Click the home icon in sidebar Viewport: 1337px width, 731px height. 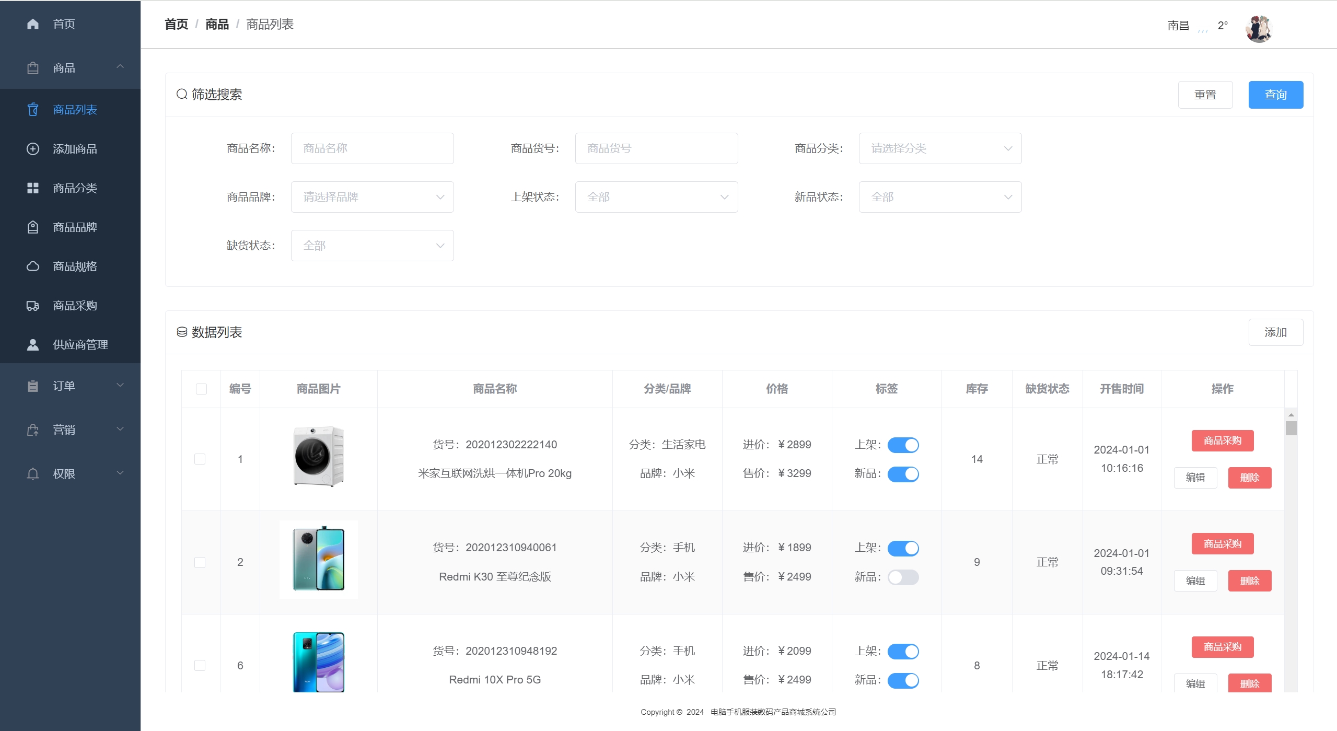tap(32, 24)
